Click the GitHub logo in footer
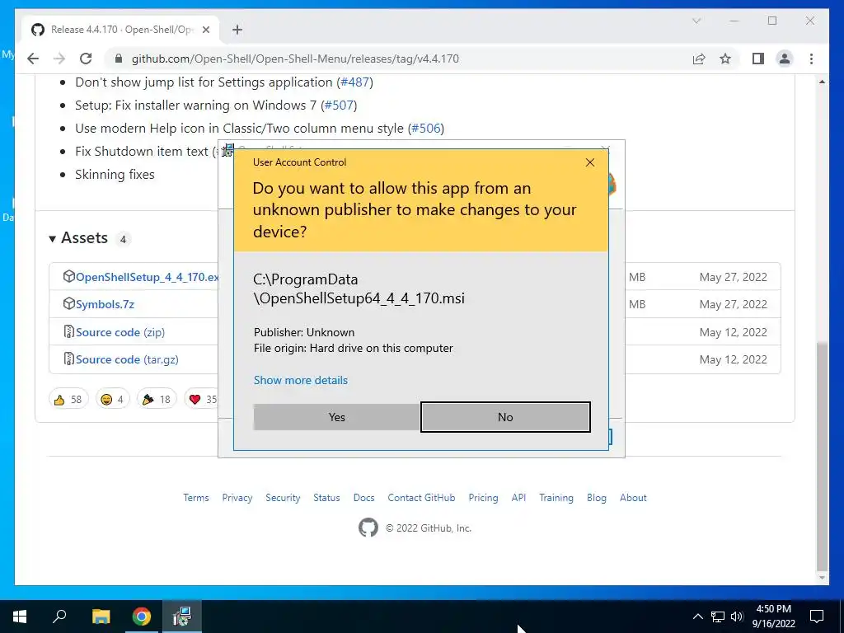The width and height of the screenshot is (844, 633). 368,528
